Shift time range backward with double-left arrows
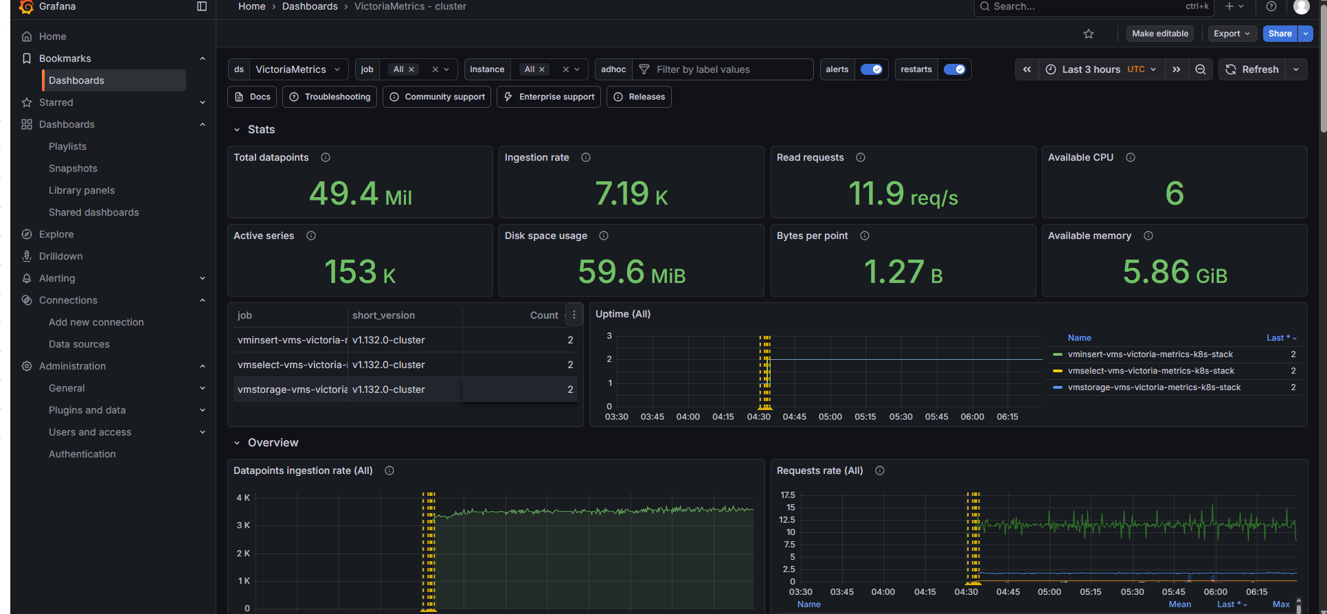 point(1027,69)
